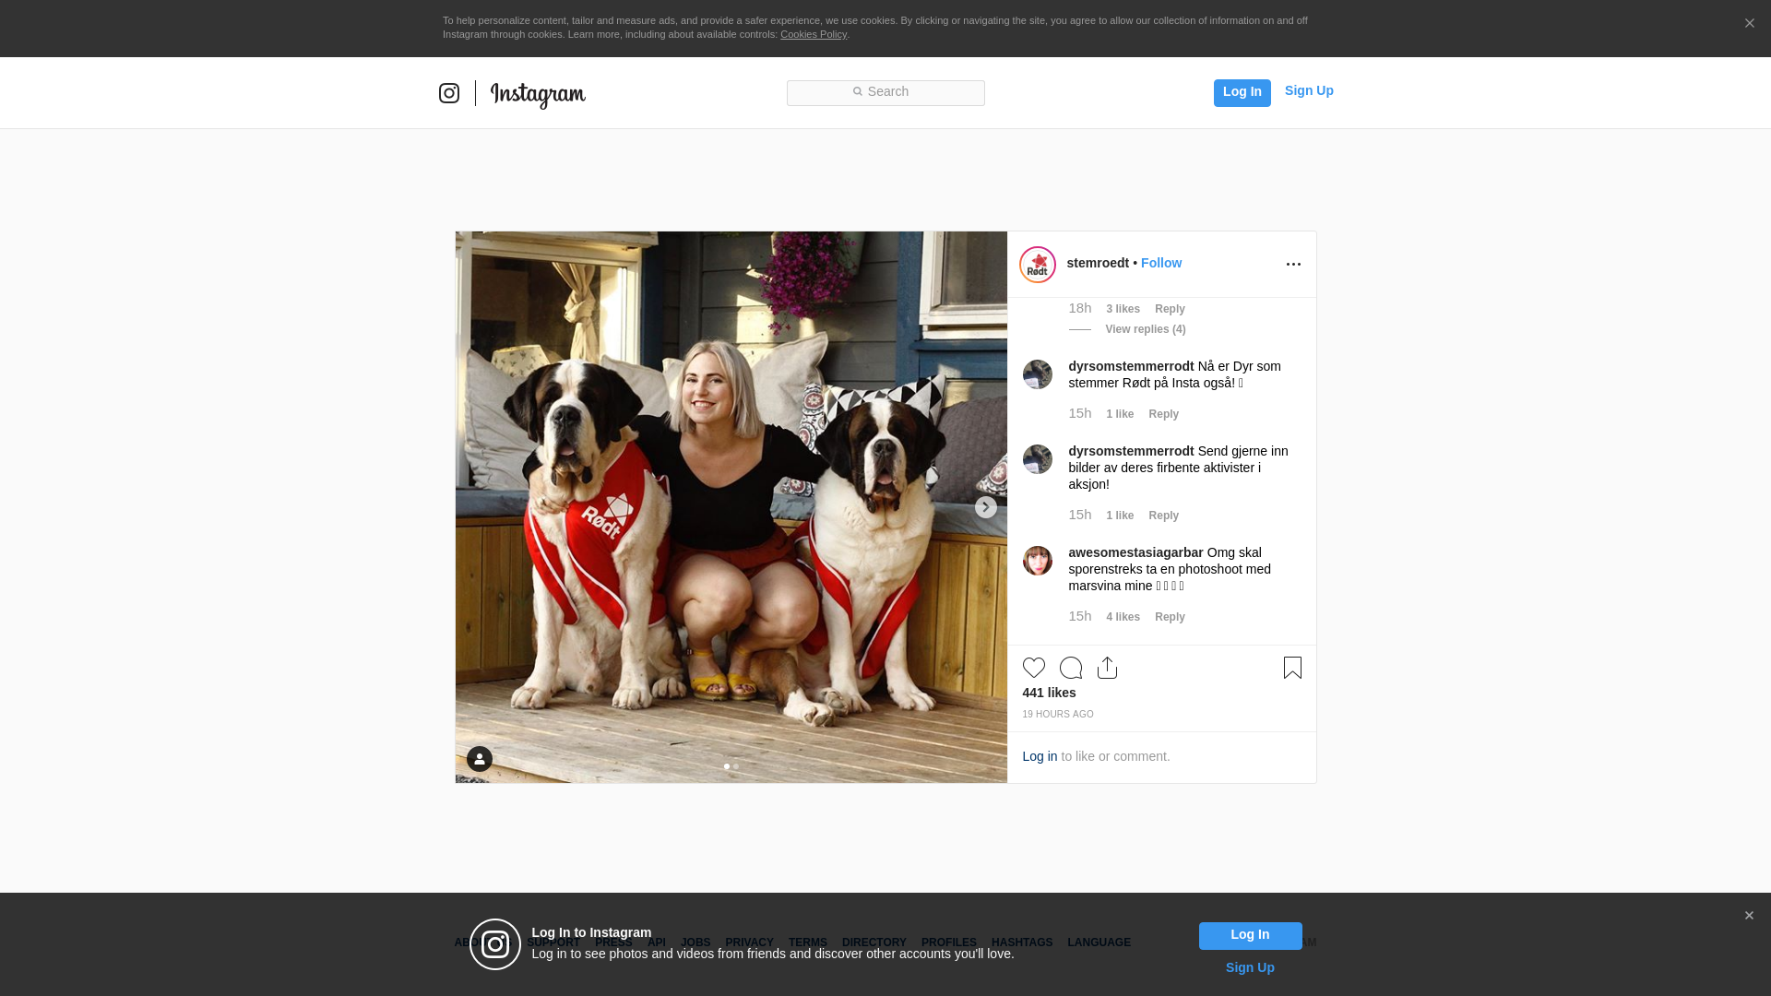The image size is (1771, 996).
Task: Open the Cookies Policy link
Action: 814,34
